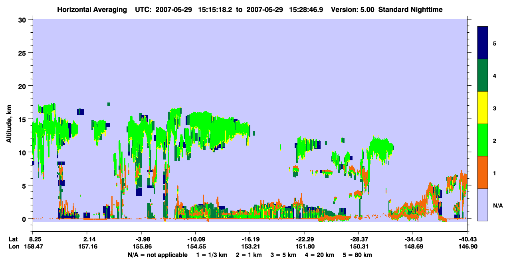Click the 'Lon' row label
This screenshot has height=266, width=519.
pyautogui.click(x=13, y=247)
